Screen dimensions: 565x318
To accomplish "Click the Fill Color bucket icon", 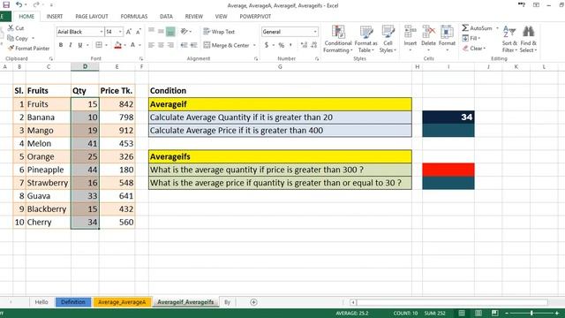I will (117, 45).
